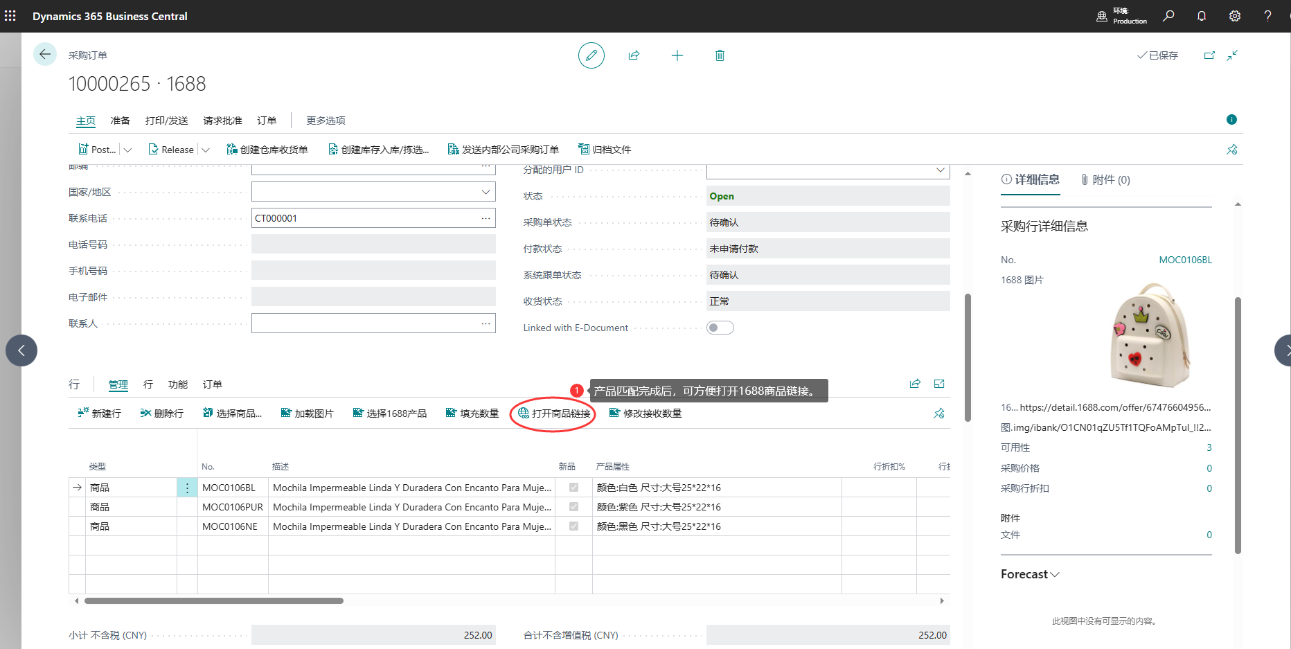
Task: Click the back arrow button
Action: [45, 54]
